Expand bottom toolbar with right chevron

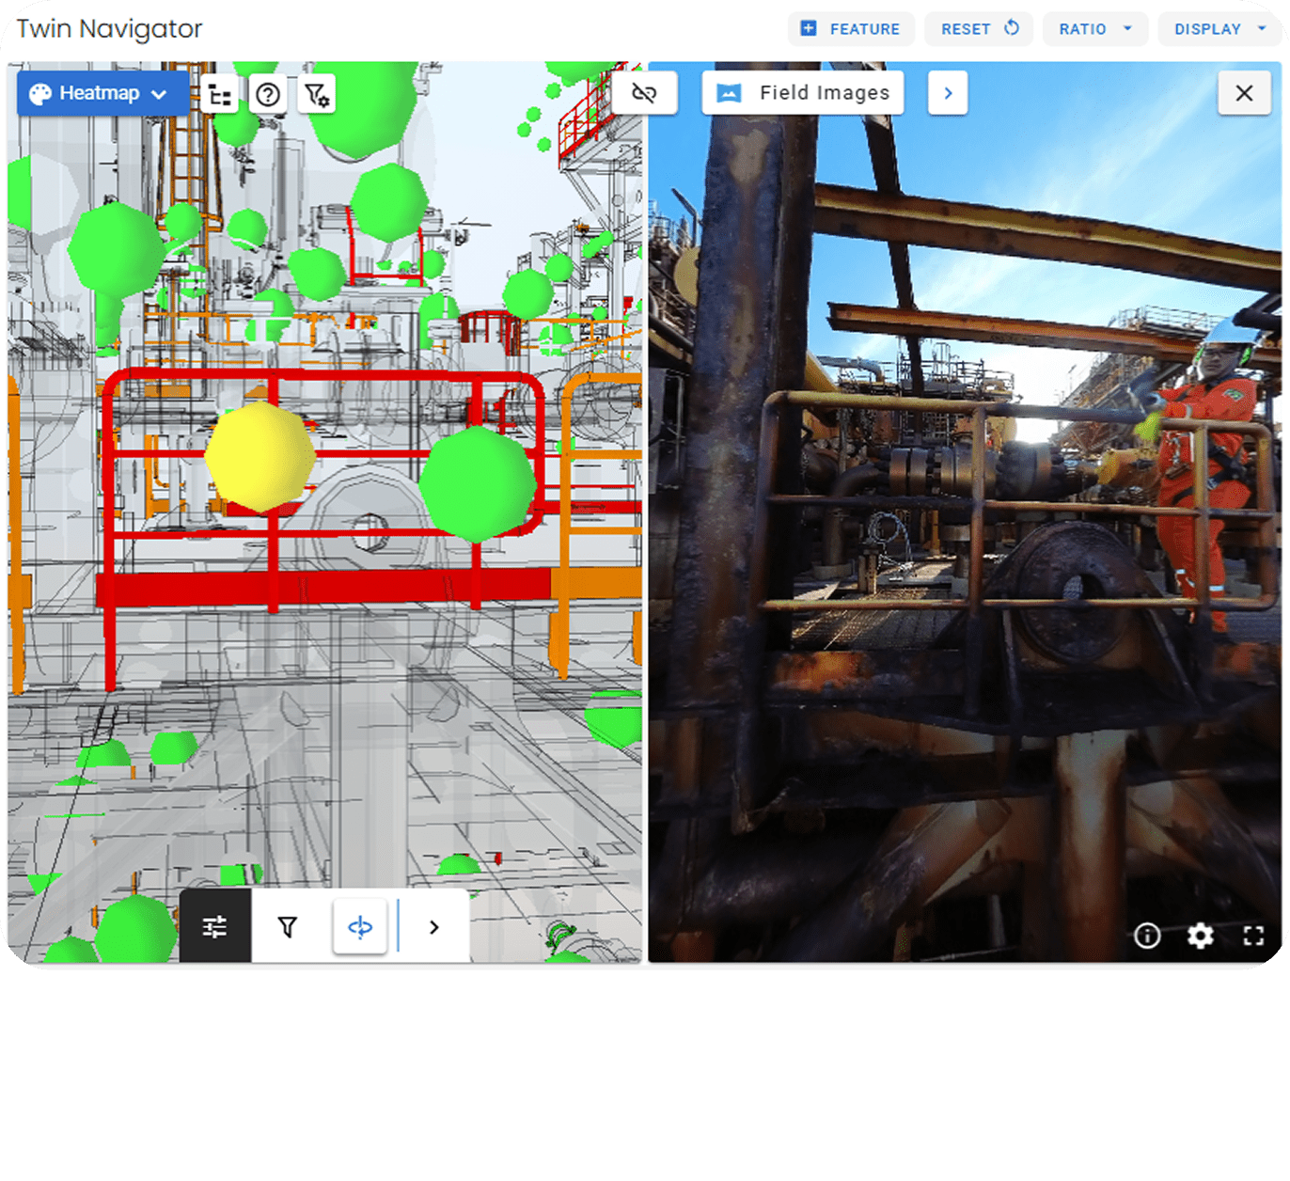434,927
